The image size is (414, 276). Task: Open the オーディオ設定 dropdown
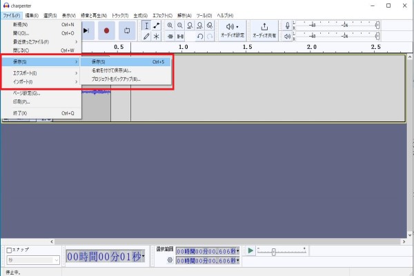coord(231,30)
